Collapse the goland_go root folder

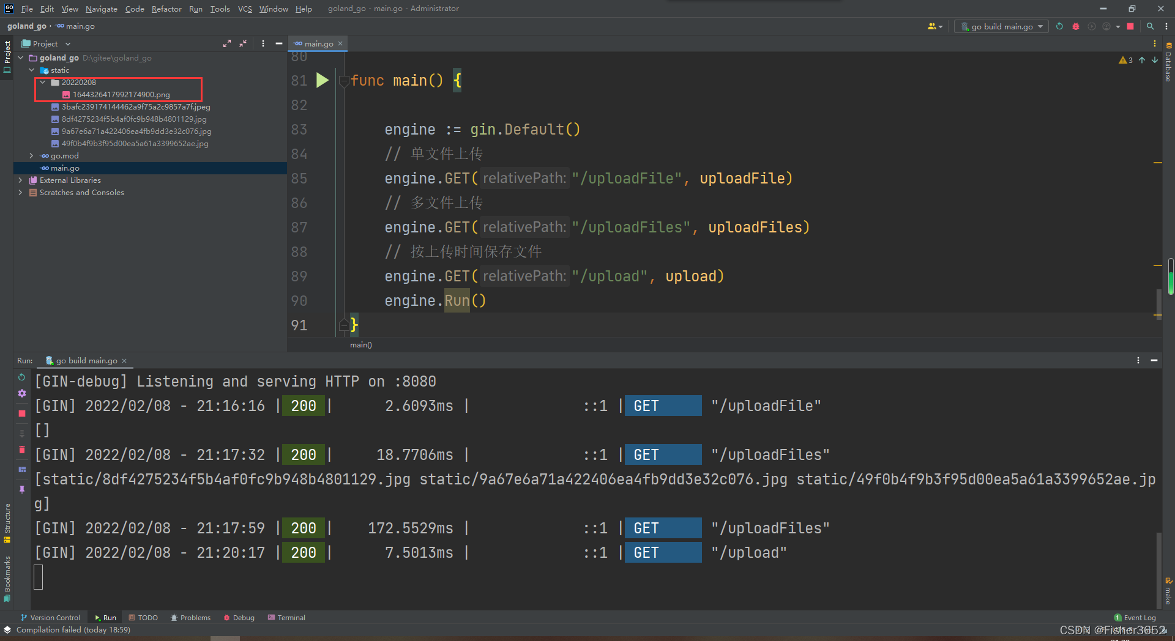[21, 57]
